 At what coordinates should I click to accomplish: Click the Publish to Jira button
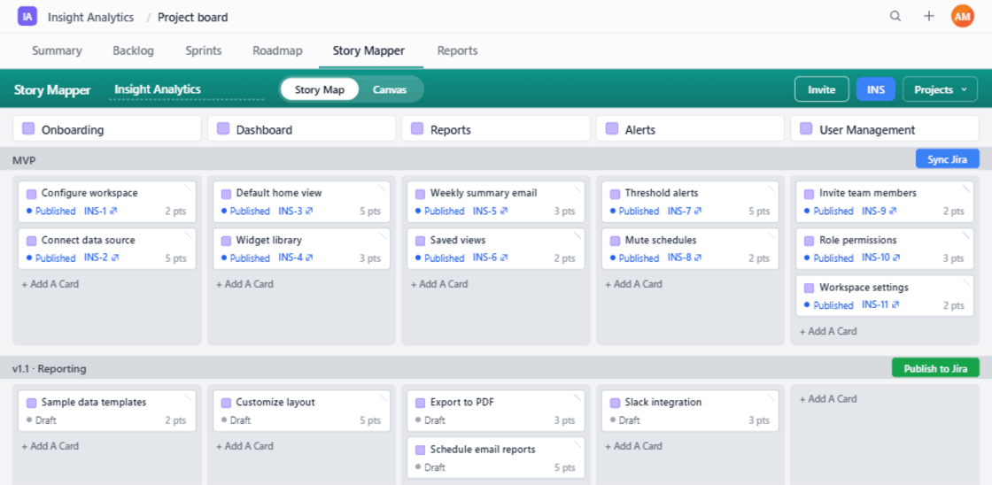[935, 368]
